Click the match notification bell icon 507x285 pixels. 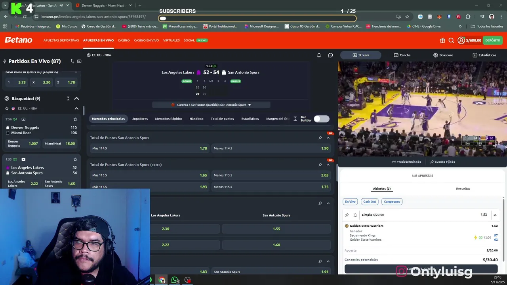319,55
